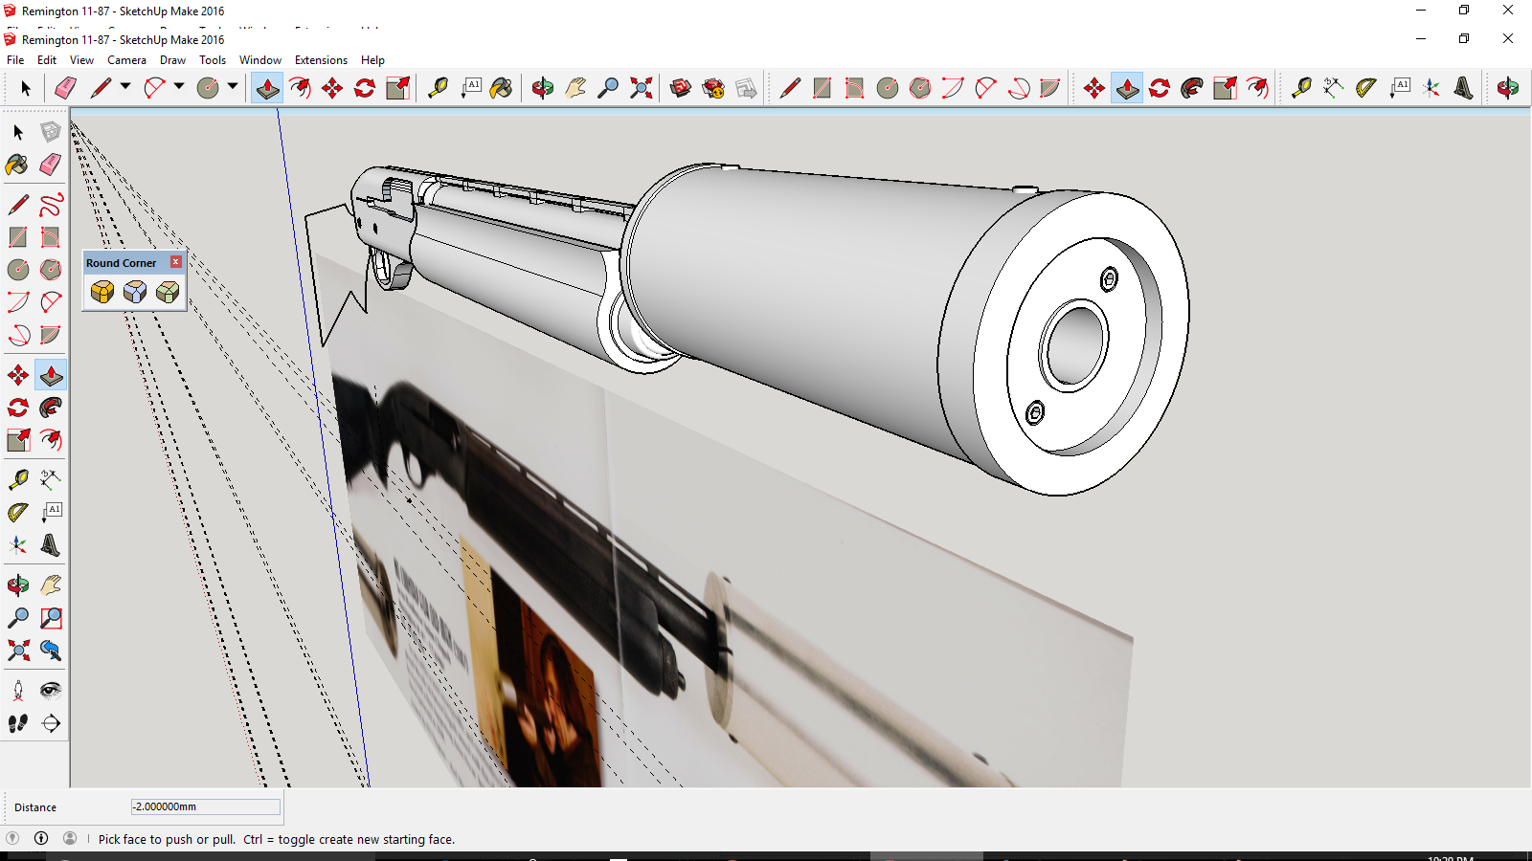Select the Pan hand in the top toolbar
This screenshot has width=1532, height=861.
[575, 88]
